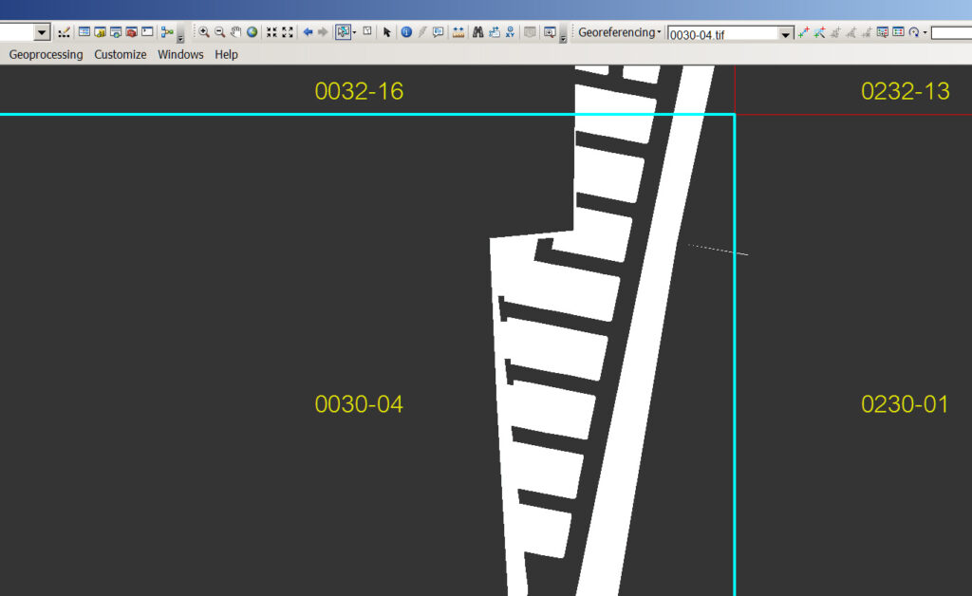Choose the Select Elements black arrow tool
Screen dimensions: 972x596
pyautogui.click(x=386, y=32)
